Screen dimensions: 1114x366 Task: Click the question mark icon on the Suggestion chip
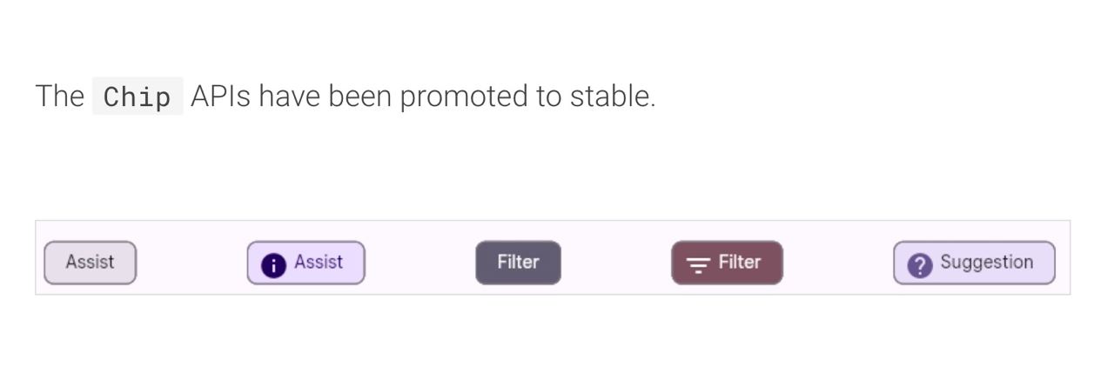coord(919,265)
